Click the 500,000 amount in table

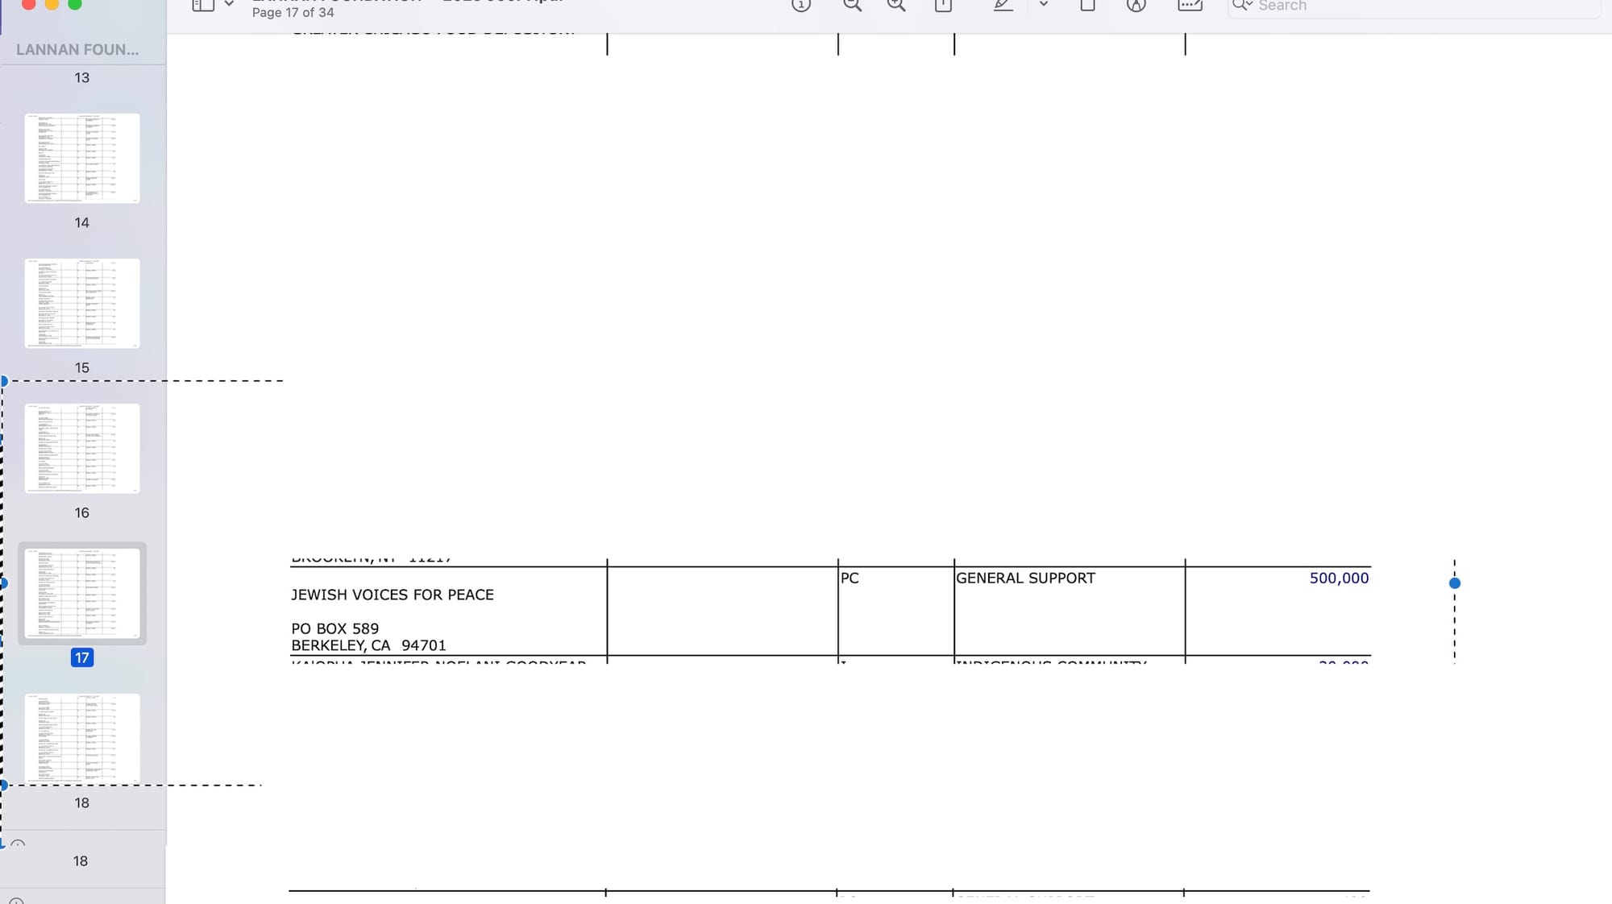[x=1339, y=578]
